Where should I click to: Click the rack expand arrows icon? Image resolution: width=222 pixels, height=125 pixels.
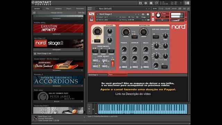pos(188,9)
